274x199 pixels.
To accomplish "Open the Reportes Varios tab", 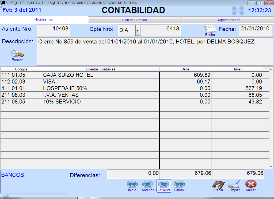I will (228, 20).
